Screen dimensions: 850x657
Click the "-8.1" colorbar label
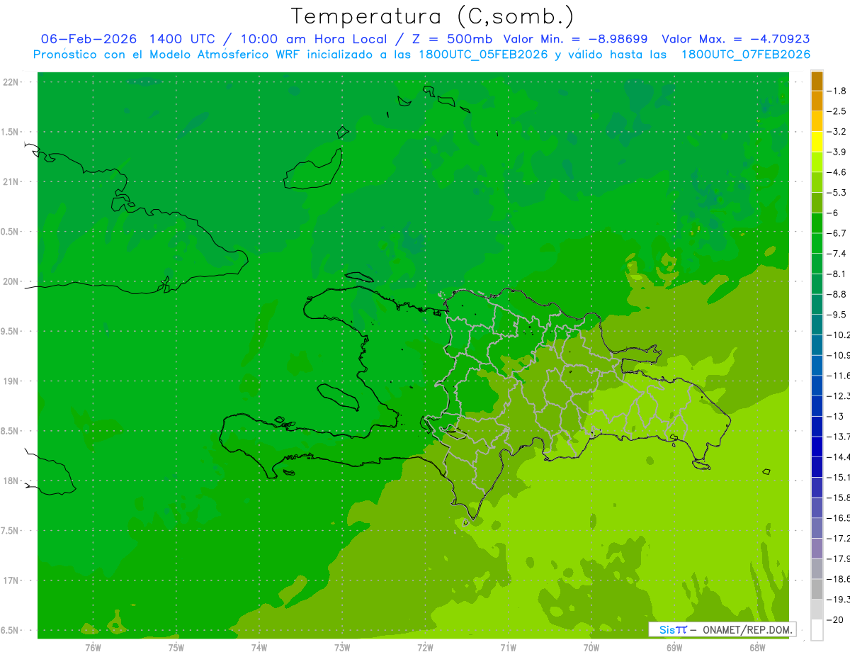[x=837, y=274]
